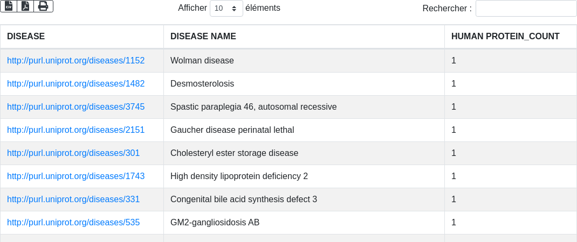Screen dimensions: 577x242
Task: Sort by DISEASE column header
Action: click(x=81, y=37)
